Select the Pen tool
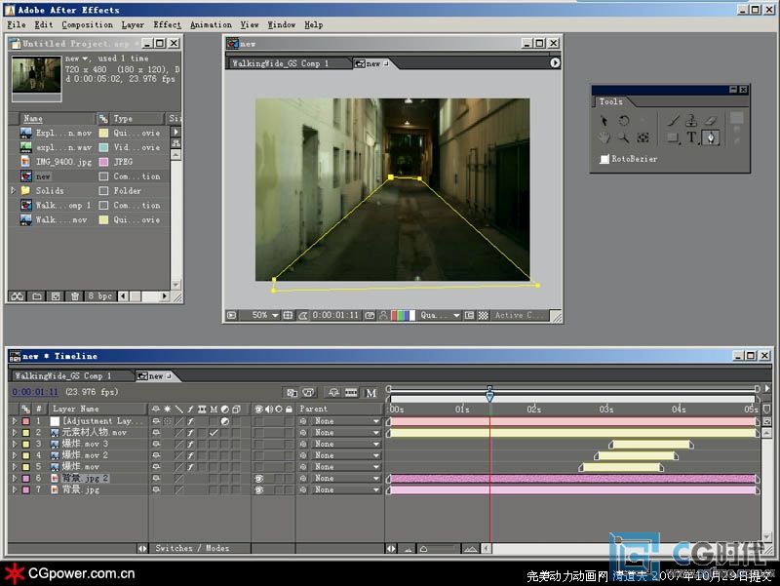This screenshot has width=780, height=586. 711,137
